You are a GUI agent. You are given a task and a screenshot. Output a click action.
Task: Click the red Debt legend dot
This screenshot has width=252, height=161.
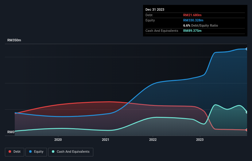(10, 152)
